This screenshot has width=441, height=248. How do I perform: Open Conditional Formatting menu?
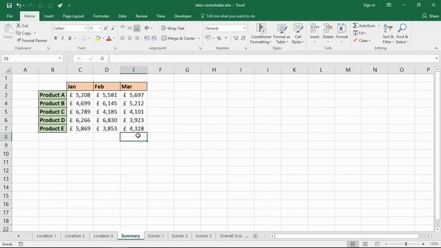coord(261,34)
